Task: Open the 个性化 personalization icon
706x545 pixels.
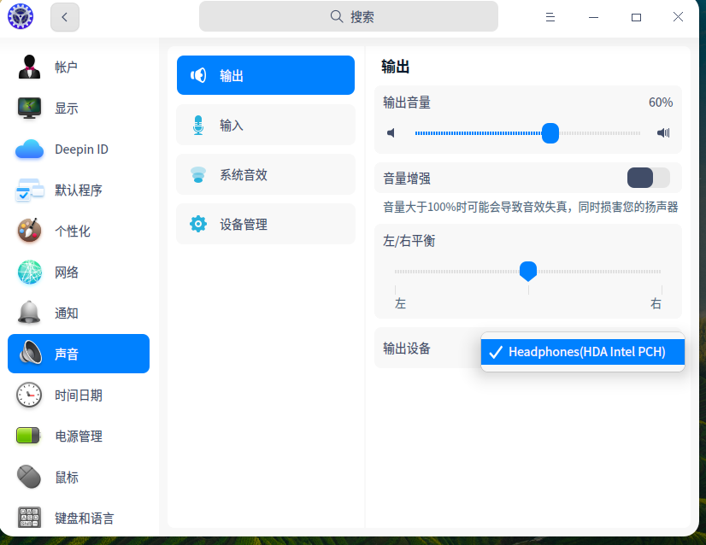Action: pyautogui.click(x=27, y=231)
